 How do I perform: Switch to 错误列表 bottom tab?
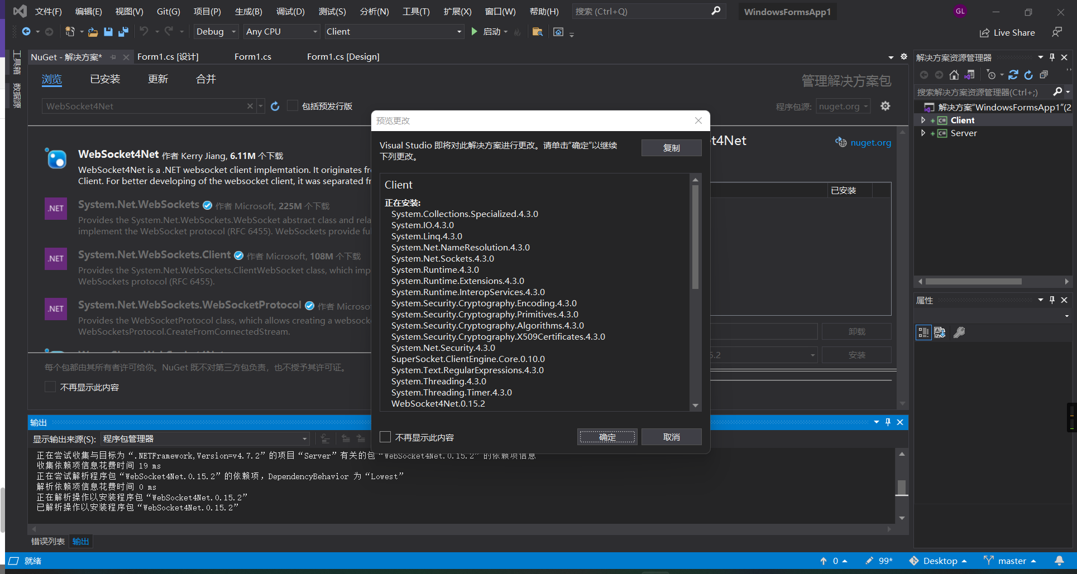click(48, 541)
